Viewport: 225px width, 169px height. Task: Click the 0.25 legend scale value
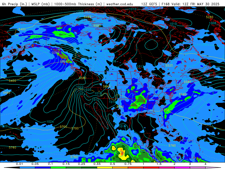pyautogui.click(x=82, y=164)
